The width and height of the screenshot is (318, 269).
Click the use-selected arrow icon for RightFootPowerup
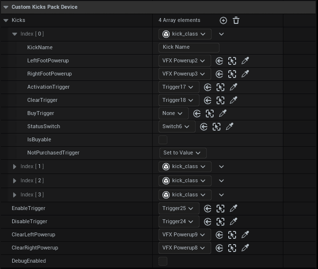click(219, 74)
